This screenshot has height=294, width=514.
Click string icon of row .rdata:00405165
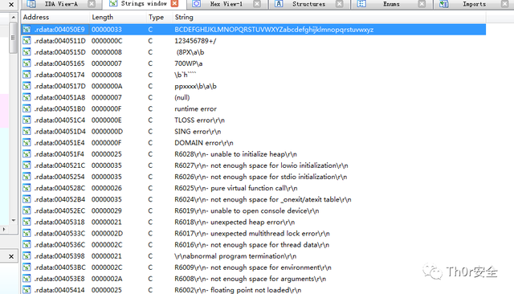point(27,63)
